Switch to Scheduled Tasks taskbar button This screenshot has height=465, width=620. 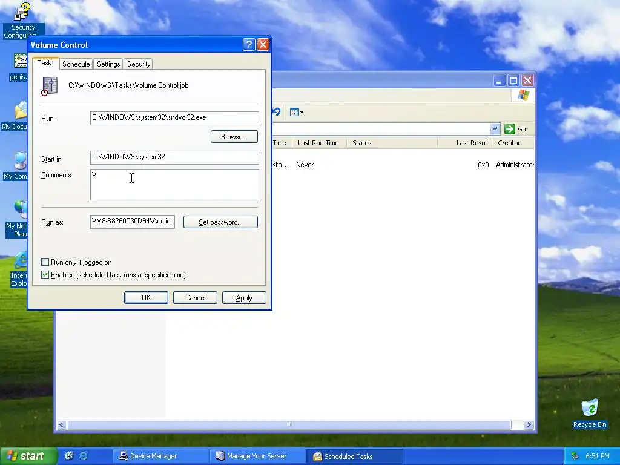[354, 457]
